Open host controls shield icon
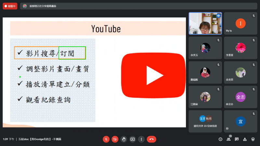Screen dimensions: 260x146 253,139
